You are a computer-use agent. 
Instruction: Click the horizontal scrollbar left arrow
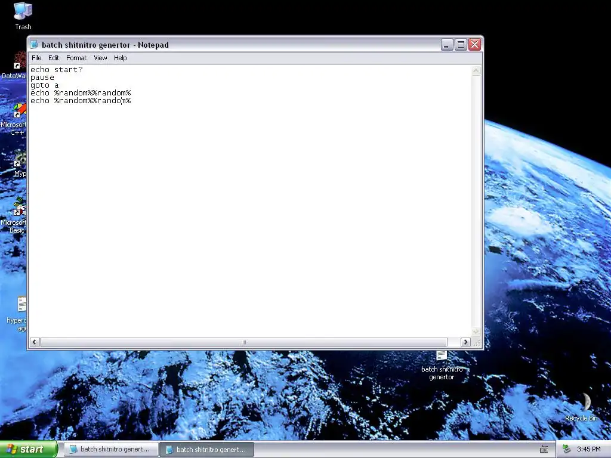(x=34, y=342)
